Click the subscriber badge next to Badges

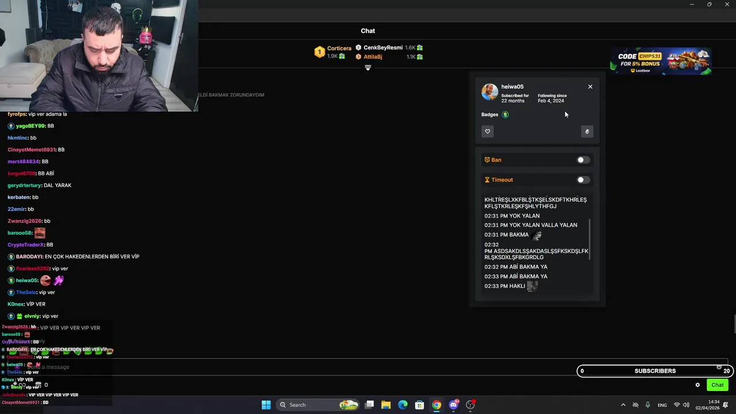[x=505, y=114]
